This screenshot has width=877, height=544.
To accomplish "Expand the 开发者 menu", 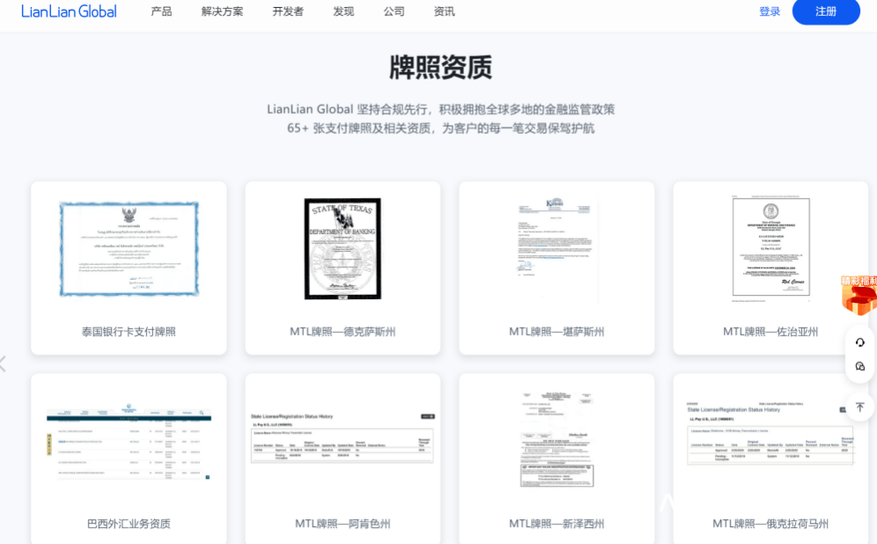I will click(x=287, y=11).
